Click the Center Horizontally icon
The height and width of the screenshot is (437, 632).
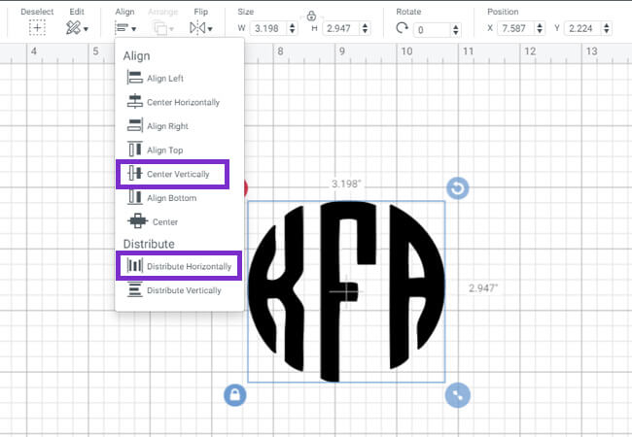[134, 101]
